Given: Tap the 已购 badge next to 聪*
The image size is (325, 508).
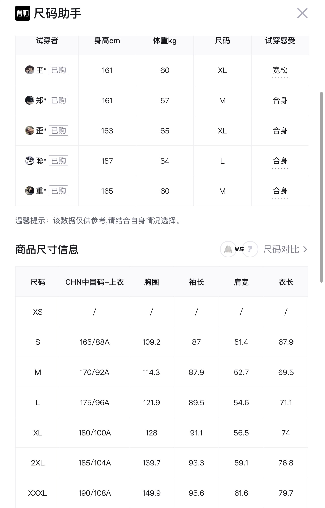Looking at the screenshot, I should (58, 161).
